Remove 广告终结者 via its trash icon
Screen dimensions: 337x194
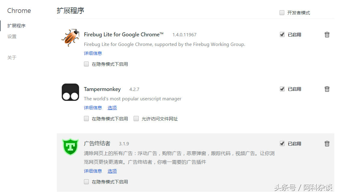click(x=327, y=144)
